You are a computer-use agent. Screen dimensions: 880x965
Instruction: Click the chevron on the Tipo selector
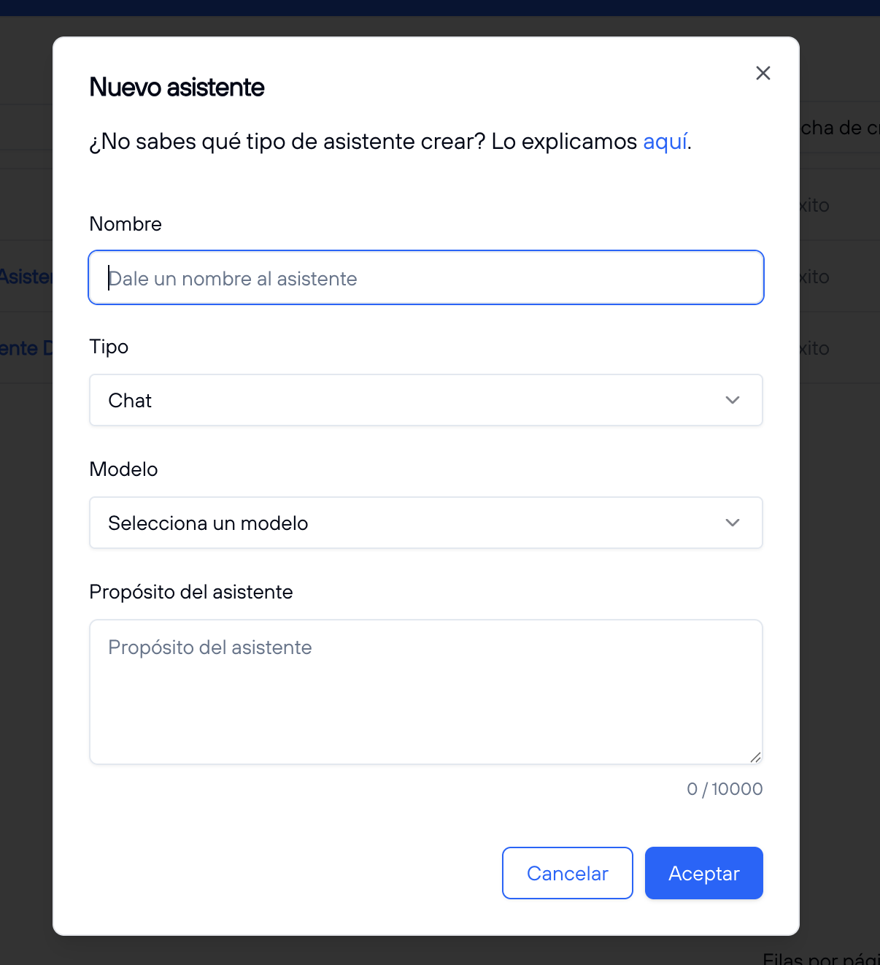click(732, 400)
